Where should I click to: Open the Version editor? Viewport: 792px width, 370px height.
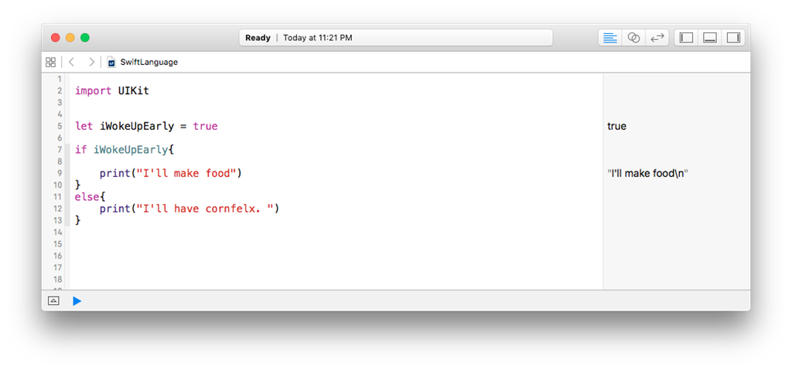tap(657, 38)
